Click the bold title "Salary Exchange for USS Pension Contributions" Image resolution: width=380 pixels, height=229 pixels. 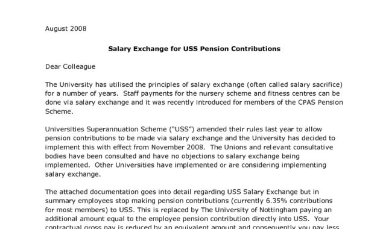tap(194, 49)
